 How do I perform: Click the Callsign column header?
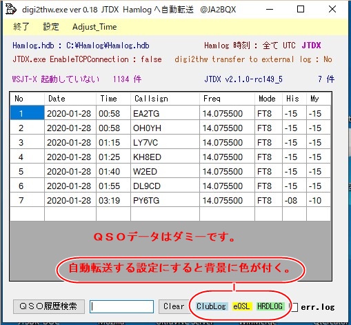coord(165,99)
